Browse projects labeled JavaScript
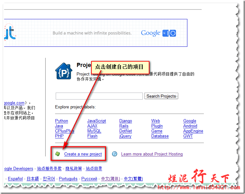This screenshot has width=245, height=194. (x=97, y=121)
